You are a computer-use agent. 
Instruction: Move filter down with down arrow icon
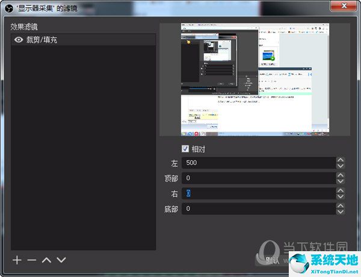(x=61, y=260)
